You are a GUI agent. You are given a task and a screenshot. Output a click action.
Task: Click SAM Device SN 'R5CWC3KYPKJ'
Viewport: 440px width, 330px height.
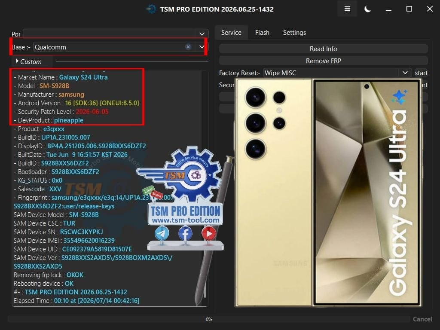81,232
